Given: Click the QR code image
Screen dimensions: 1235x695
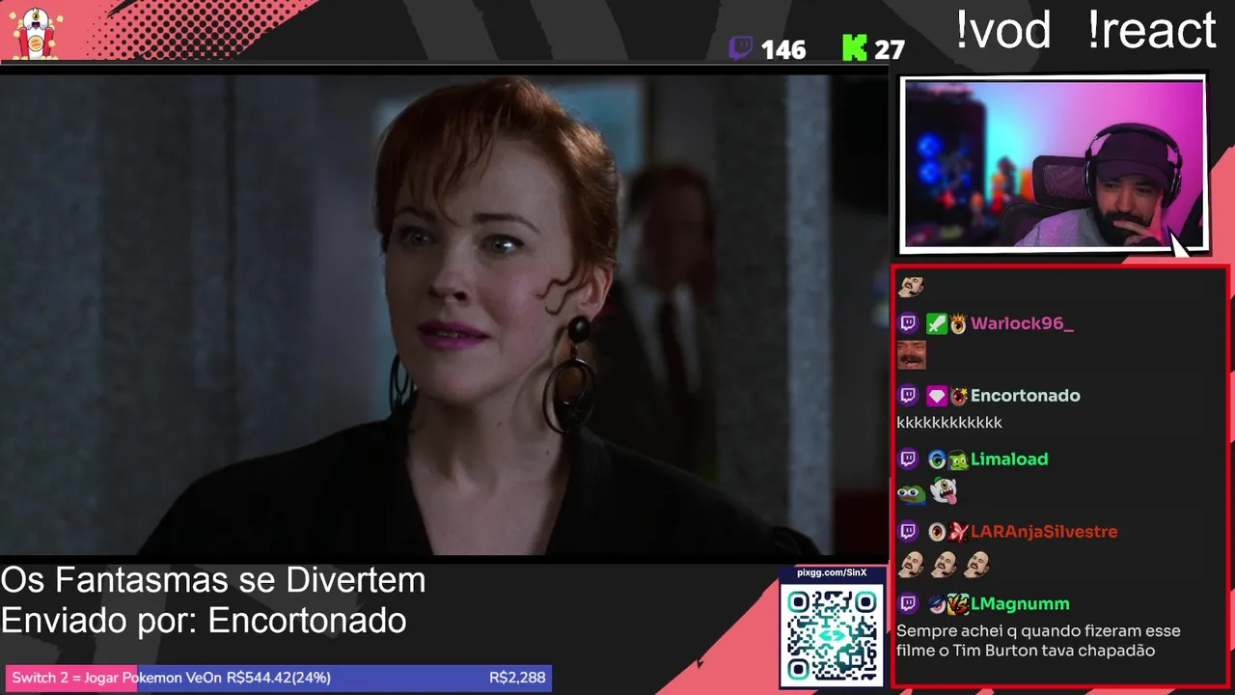Looking at the screenshot, I should pos(832,636).
